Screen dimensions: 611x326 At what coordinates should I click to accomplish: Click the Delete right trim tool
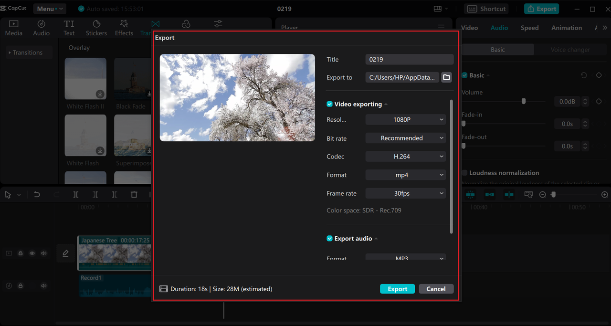[114, 195]
